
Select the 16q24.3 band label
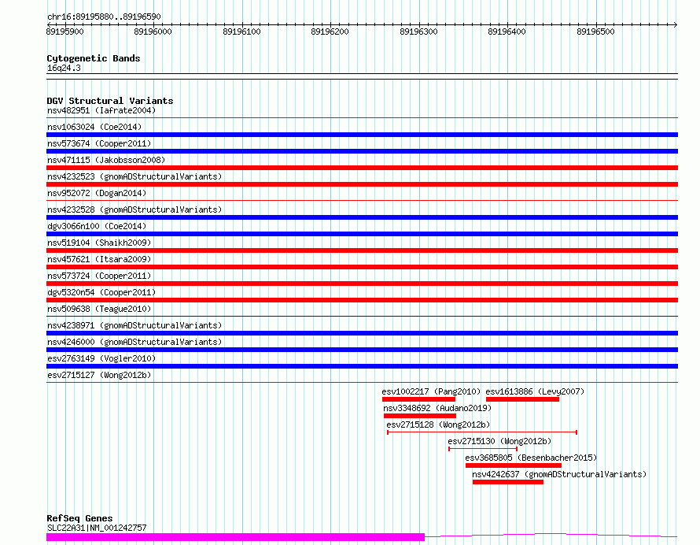tap(64, 68)
